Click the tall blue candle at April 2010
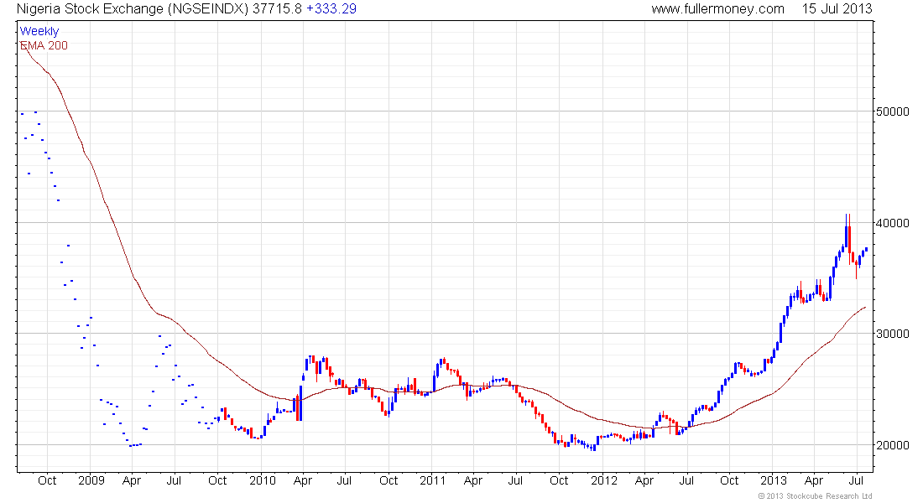 tap(300, 403)
